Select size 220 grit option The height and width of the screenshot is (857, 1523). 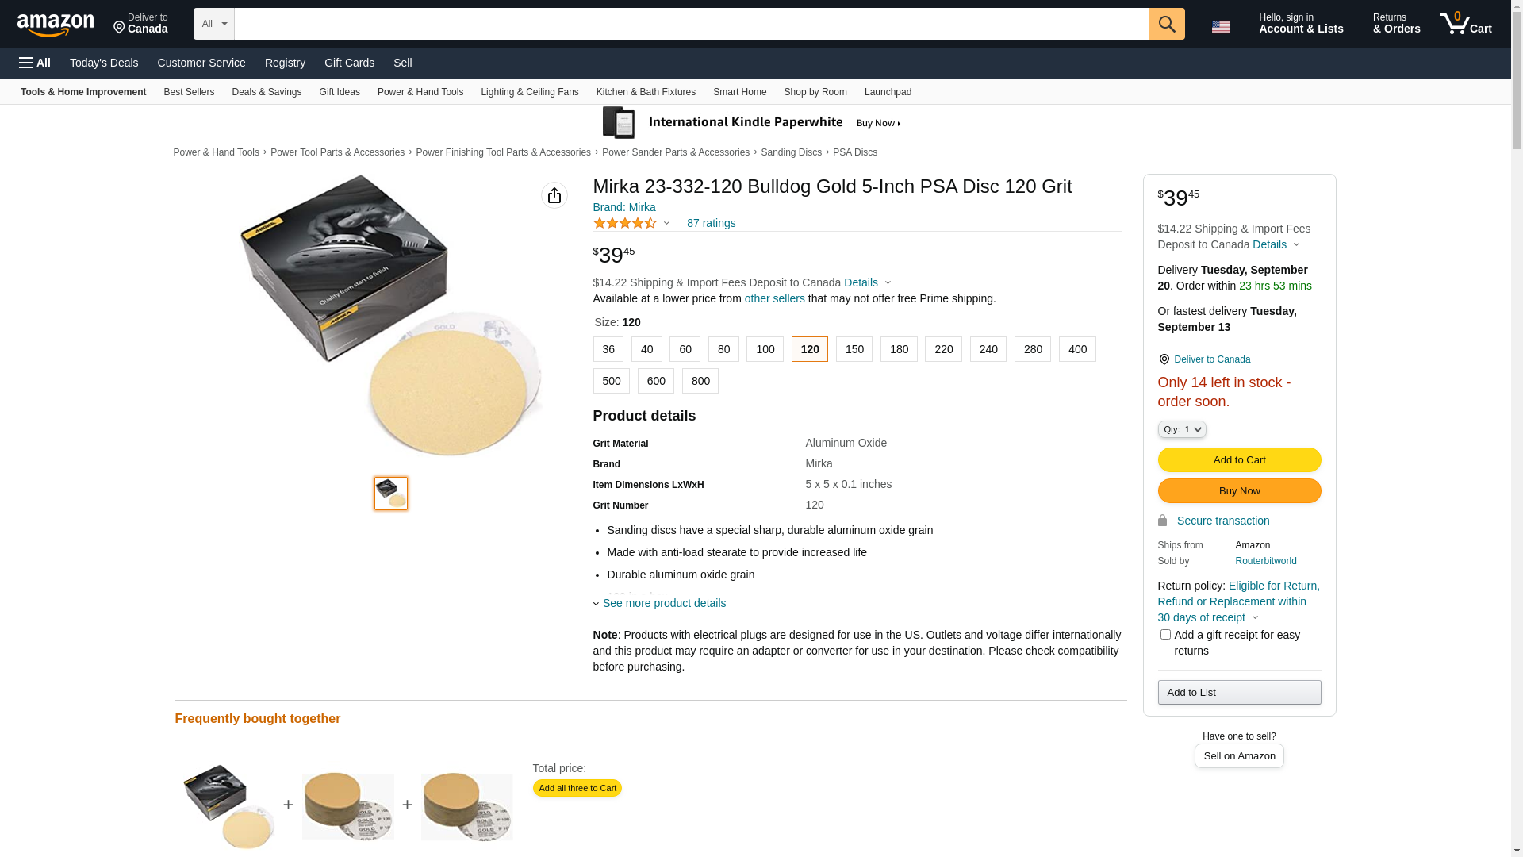(943, 349)
